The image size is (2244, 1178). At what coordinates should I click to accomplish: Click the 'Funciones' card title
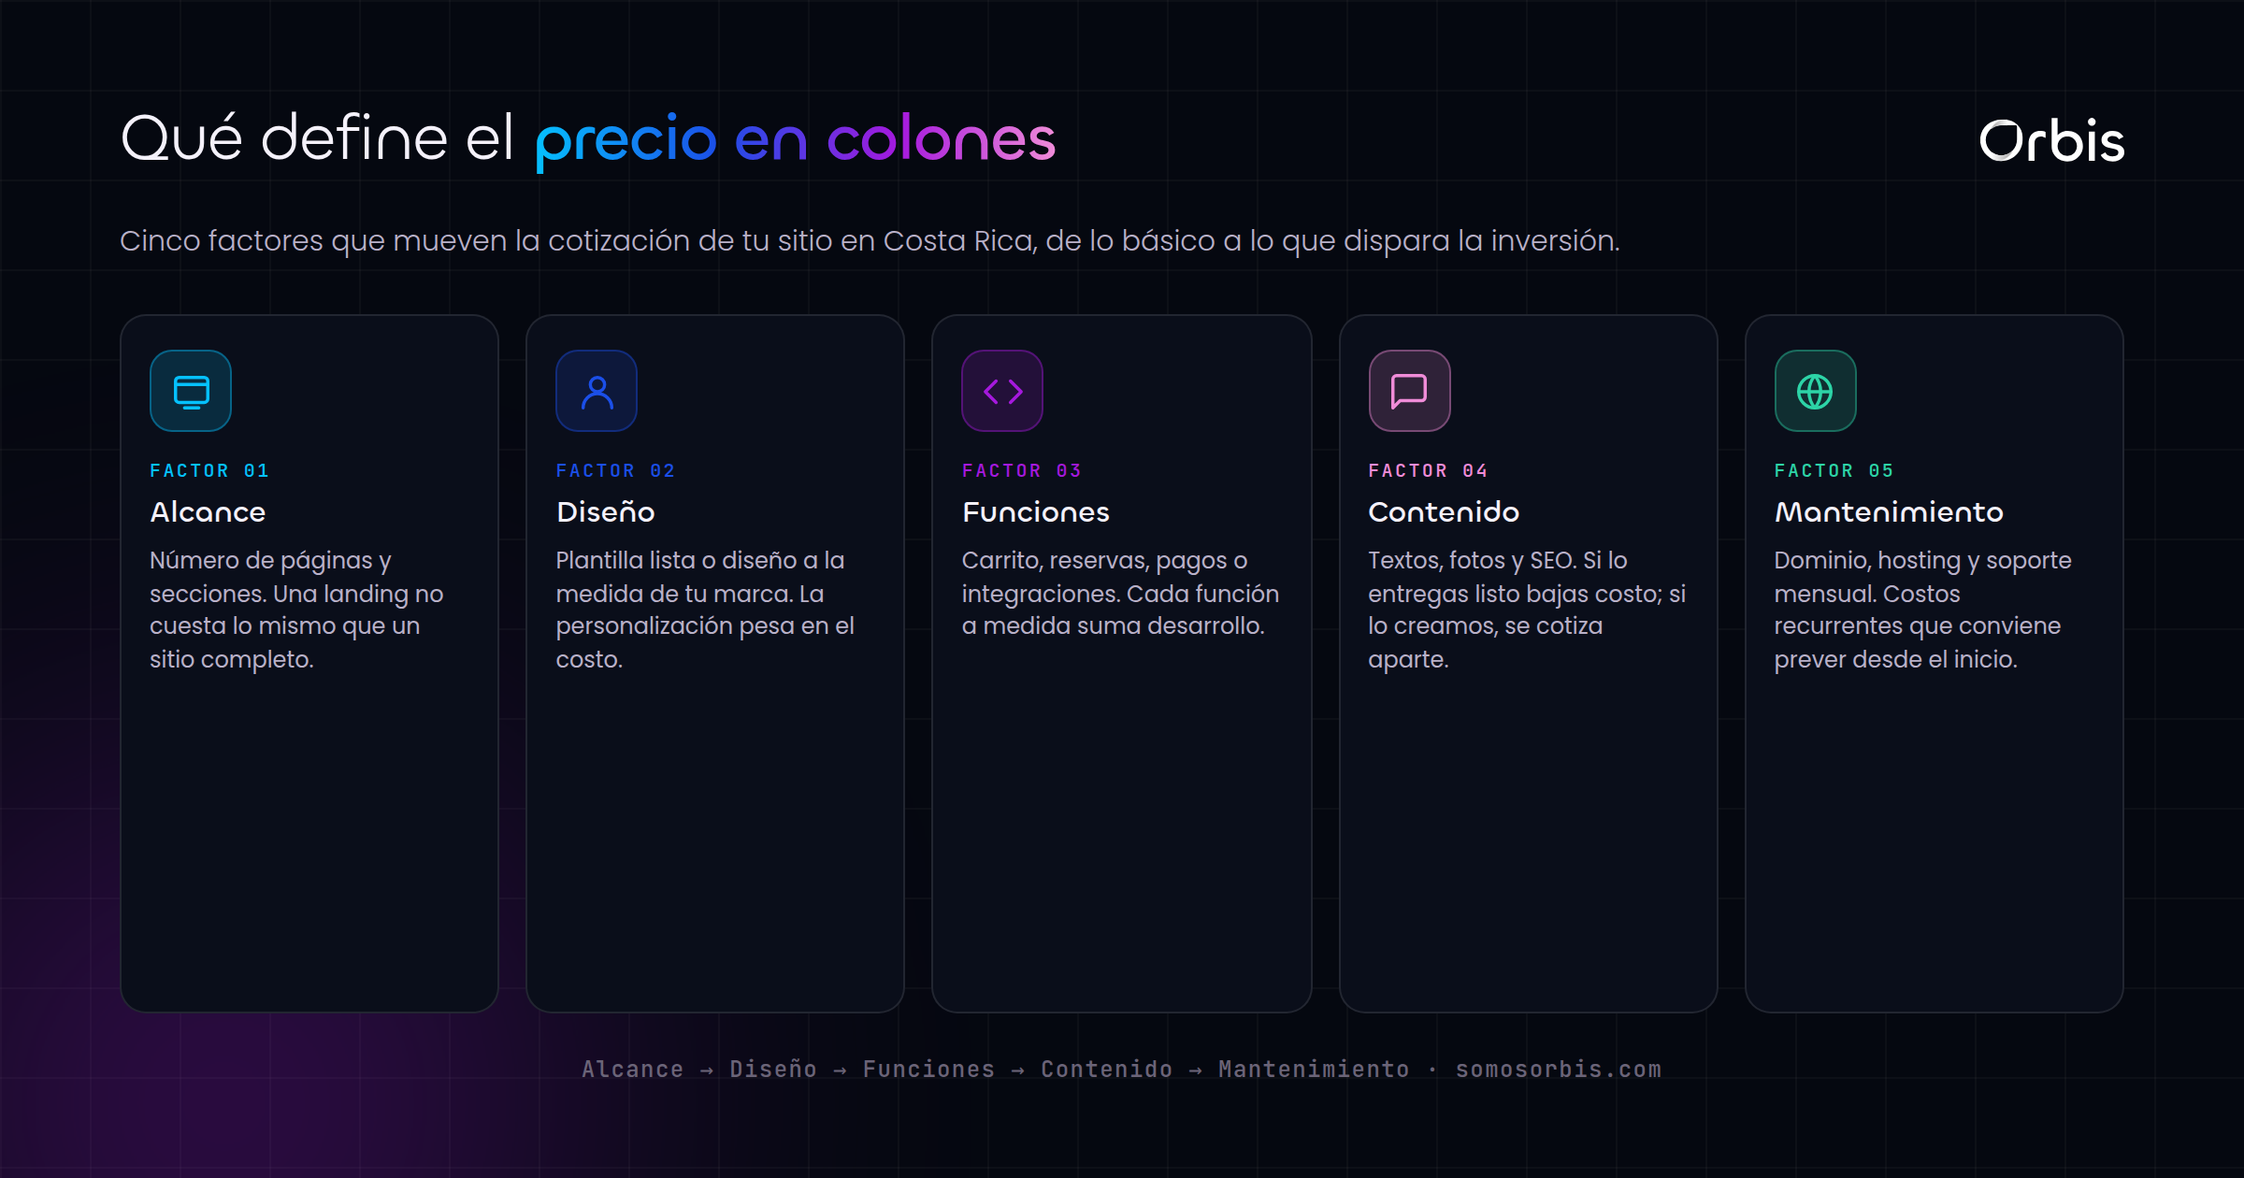[x=1035, y=511]
